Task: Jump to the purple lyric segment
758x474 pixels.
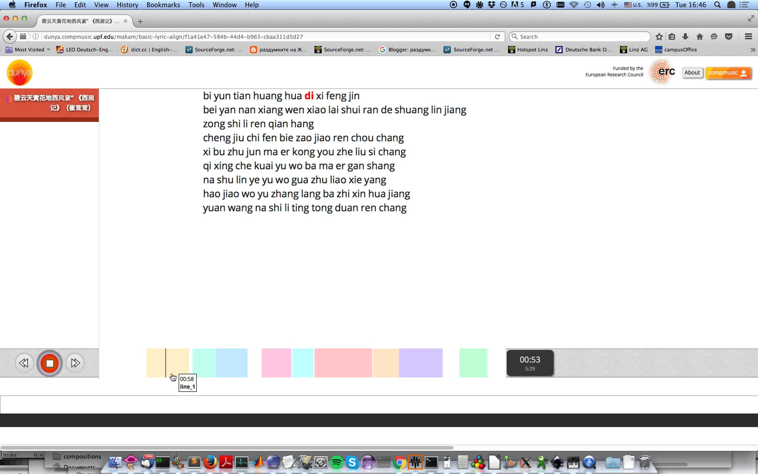Action: [x=421, y=363]
